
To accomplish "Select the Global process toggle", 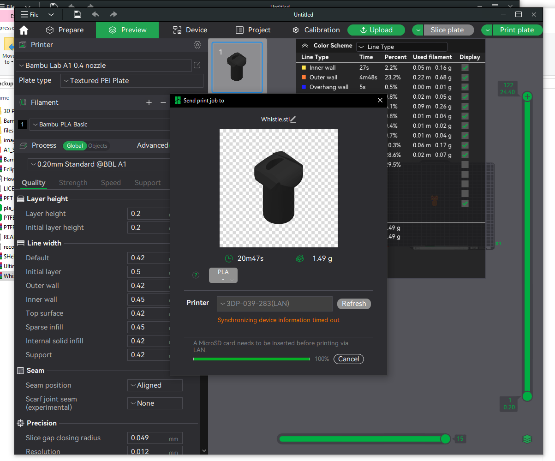I will [75, 146].
